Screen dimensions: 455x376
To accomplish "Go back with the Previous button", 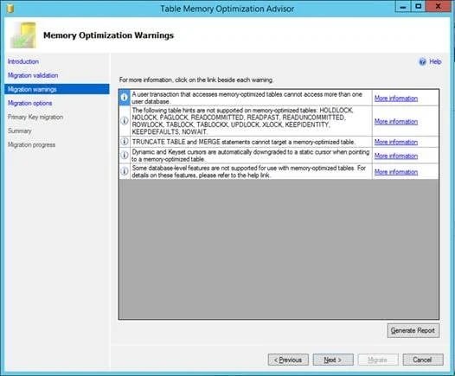I will pyautogui.click(x=288, y=360).
